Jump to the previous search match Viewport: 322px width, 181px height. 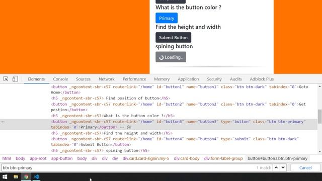pos(276,167)
